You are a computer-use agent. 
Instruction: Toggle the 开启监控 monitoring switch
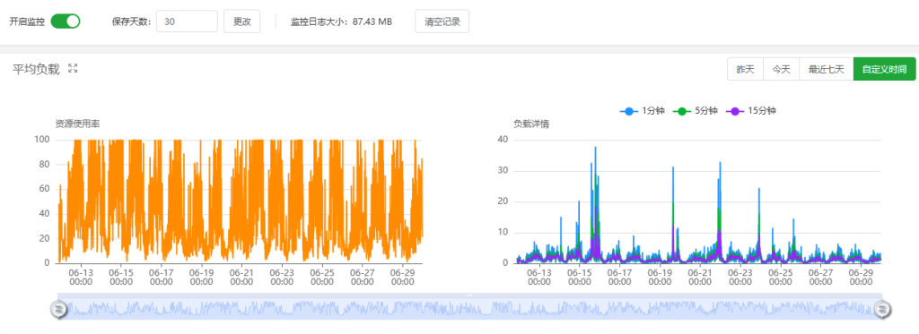pos(65,21)
